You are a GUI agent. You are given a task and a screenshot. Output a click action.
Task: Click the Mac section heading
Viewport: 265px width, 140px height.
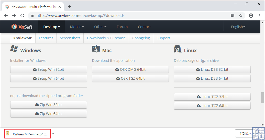(107, 50)
